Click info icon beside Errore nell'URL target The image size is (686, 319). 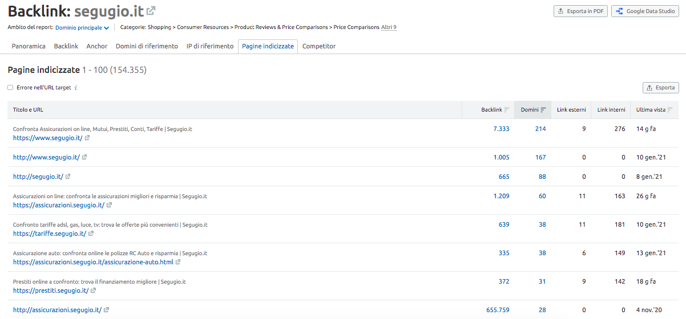point(76,88)
